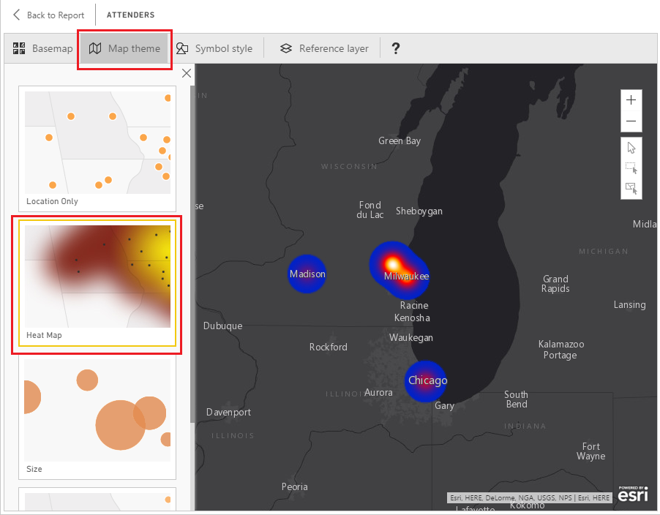This screenshot has height=515, width=660.
Task: Click the Waukegan map label
Action: pyautogui.click(x=411, y=338)
